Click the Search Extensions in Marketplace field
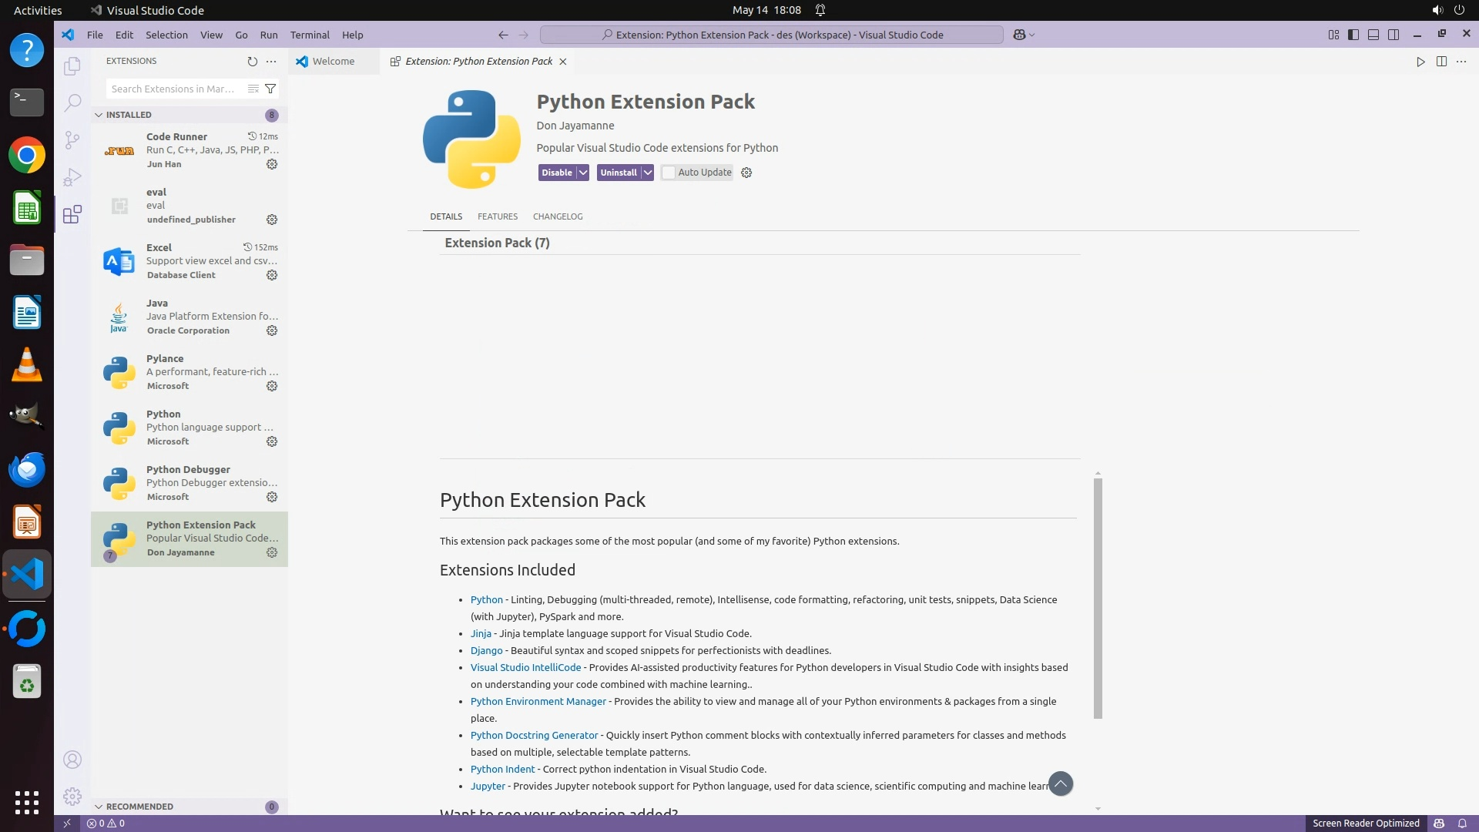1479x832 pixels. tap(173, 89)
